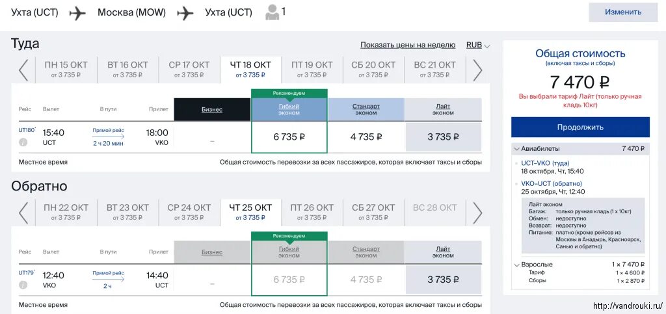Click the first airplane icon after Ухта

tap(77, 13)
